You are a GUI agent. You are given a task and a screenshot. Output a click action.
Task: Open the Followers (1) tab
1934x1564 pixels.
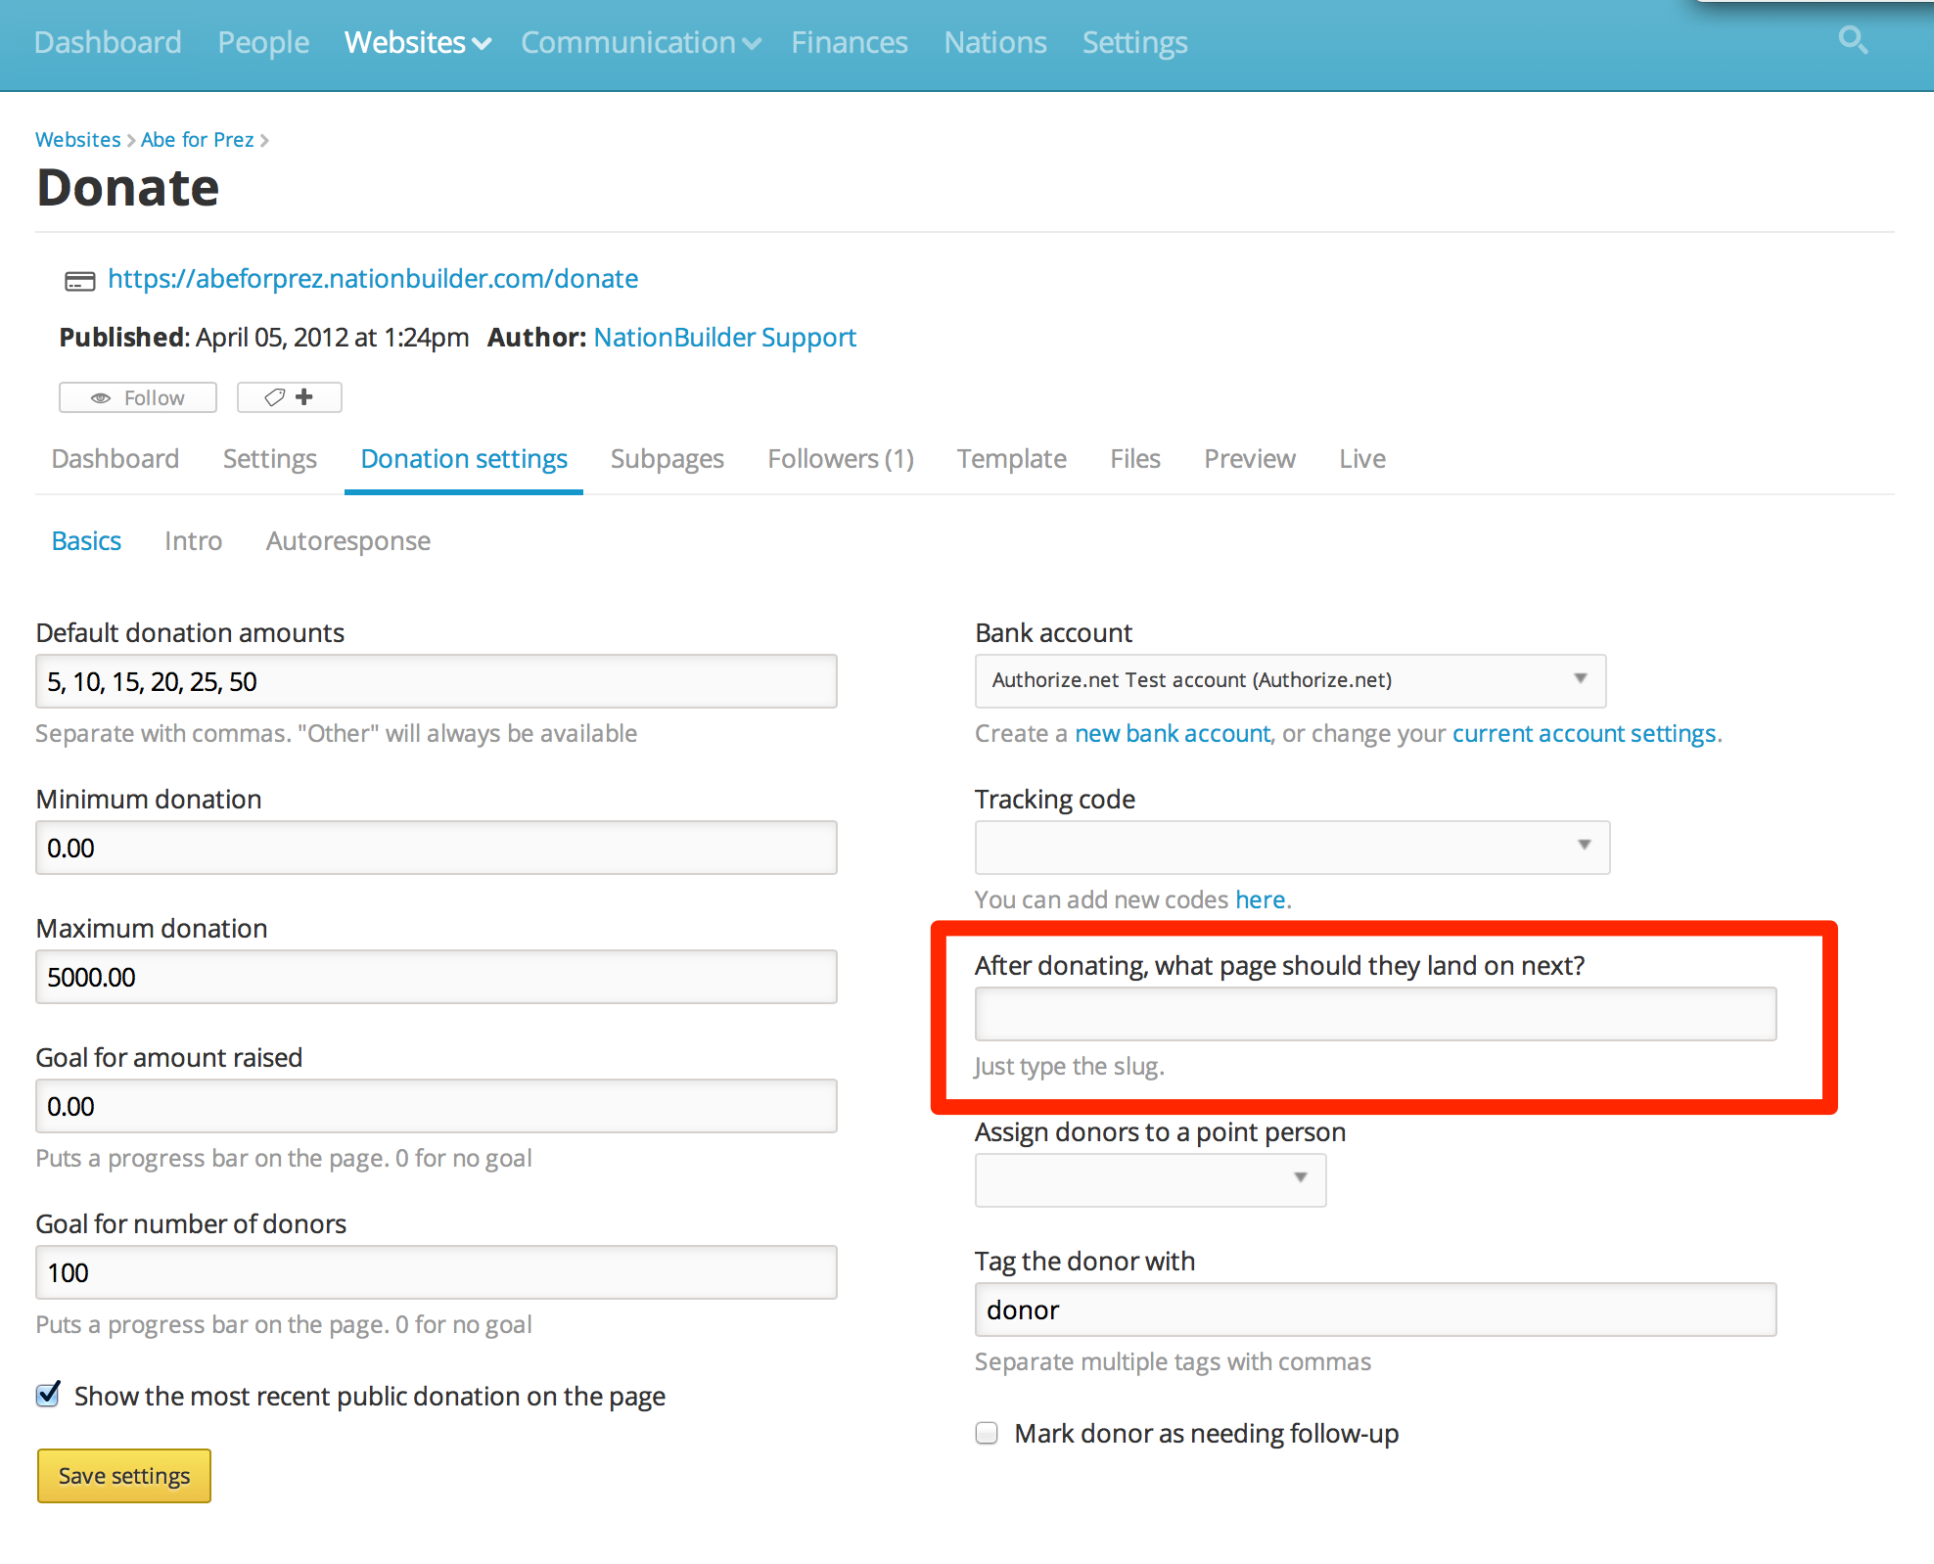[841, 458]
